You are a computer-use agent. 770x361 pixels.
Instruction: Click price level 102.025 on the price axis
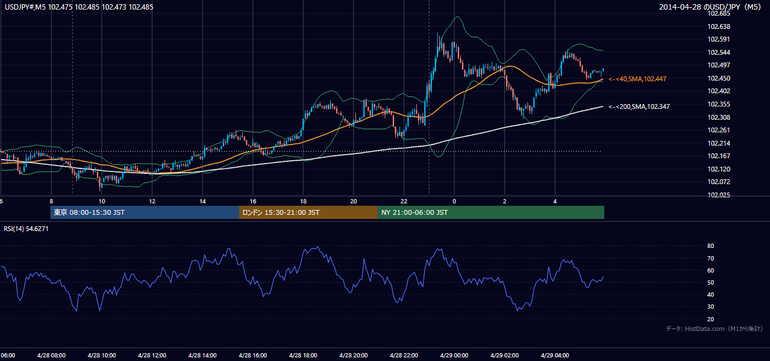[718, 195]
